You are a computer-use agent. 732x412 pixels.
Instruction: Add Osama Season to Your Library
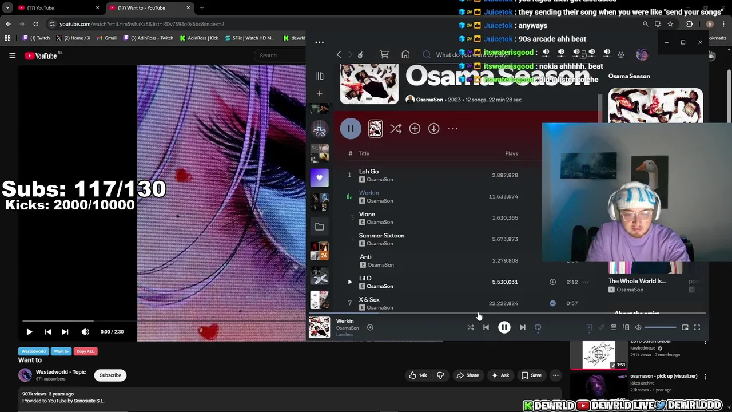pyautogui.click(x=415, y=129)
